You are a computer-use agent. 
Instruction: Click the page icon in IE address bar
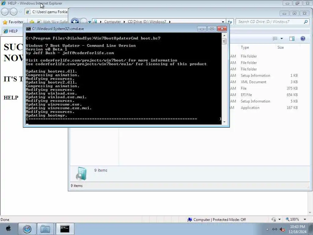pos(28,12)
